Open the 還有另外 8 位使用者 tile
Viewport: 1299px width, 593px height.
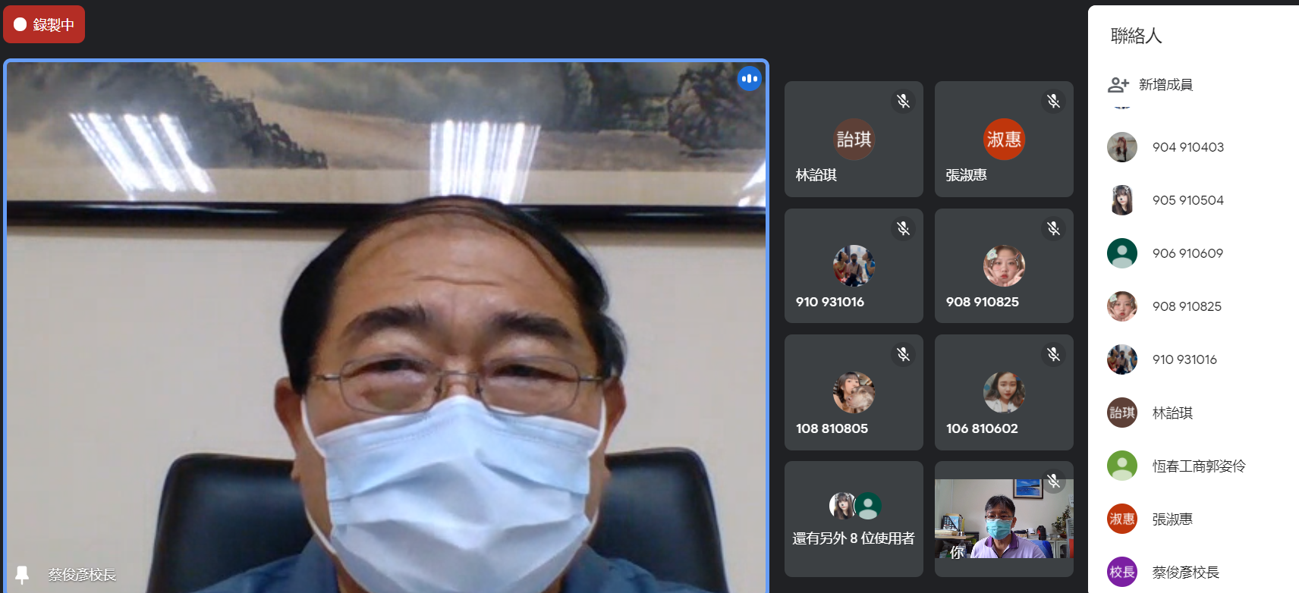point(854,519)
